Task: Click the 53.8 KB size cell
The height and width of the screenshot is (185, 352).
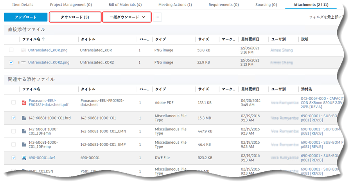Action: click(204, 50)
